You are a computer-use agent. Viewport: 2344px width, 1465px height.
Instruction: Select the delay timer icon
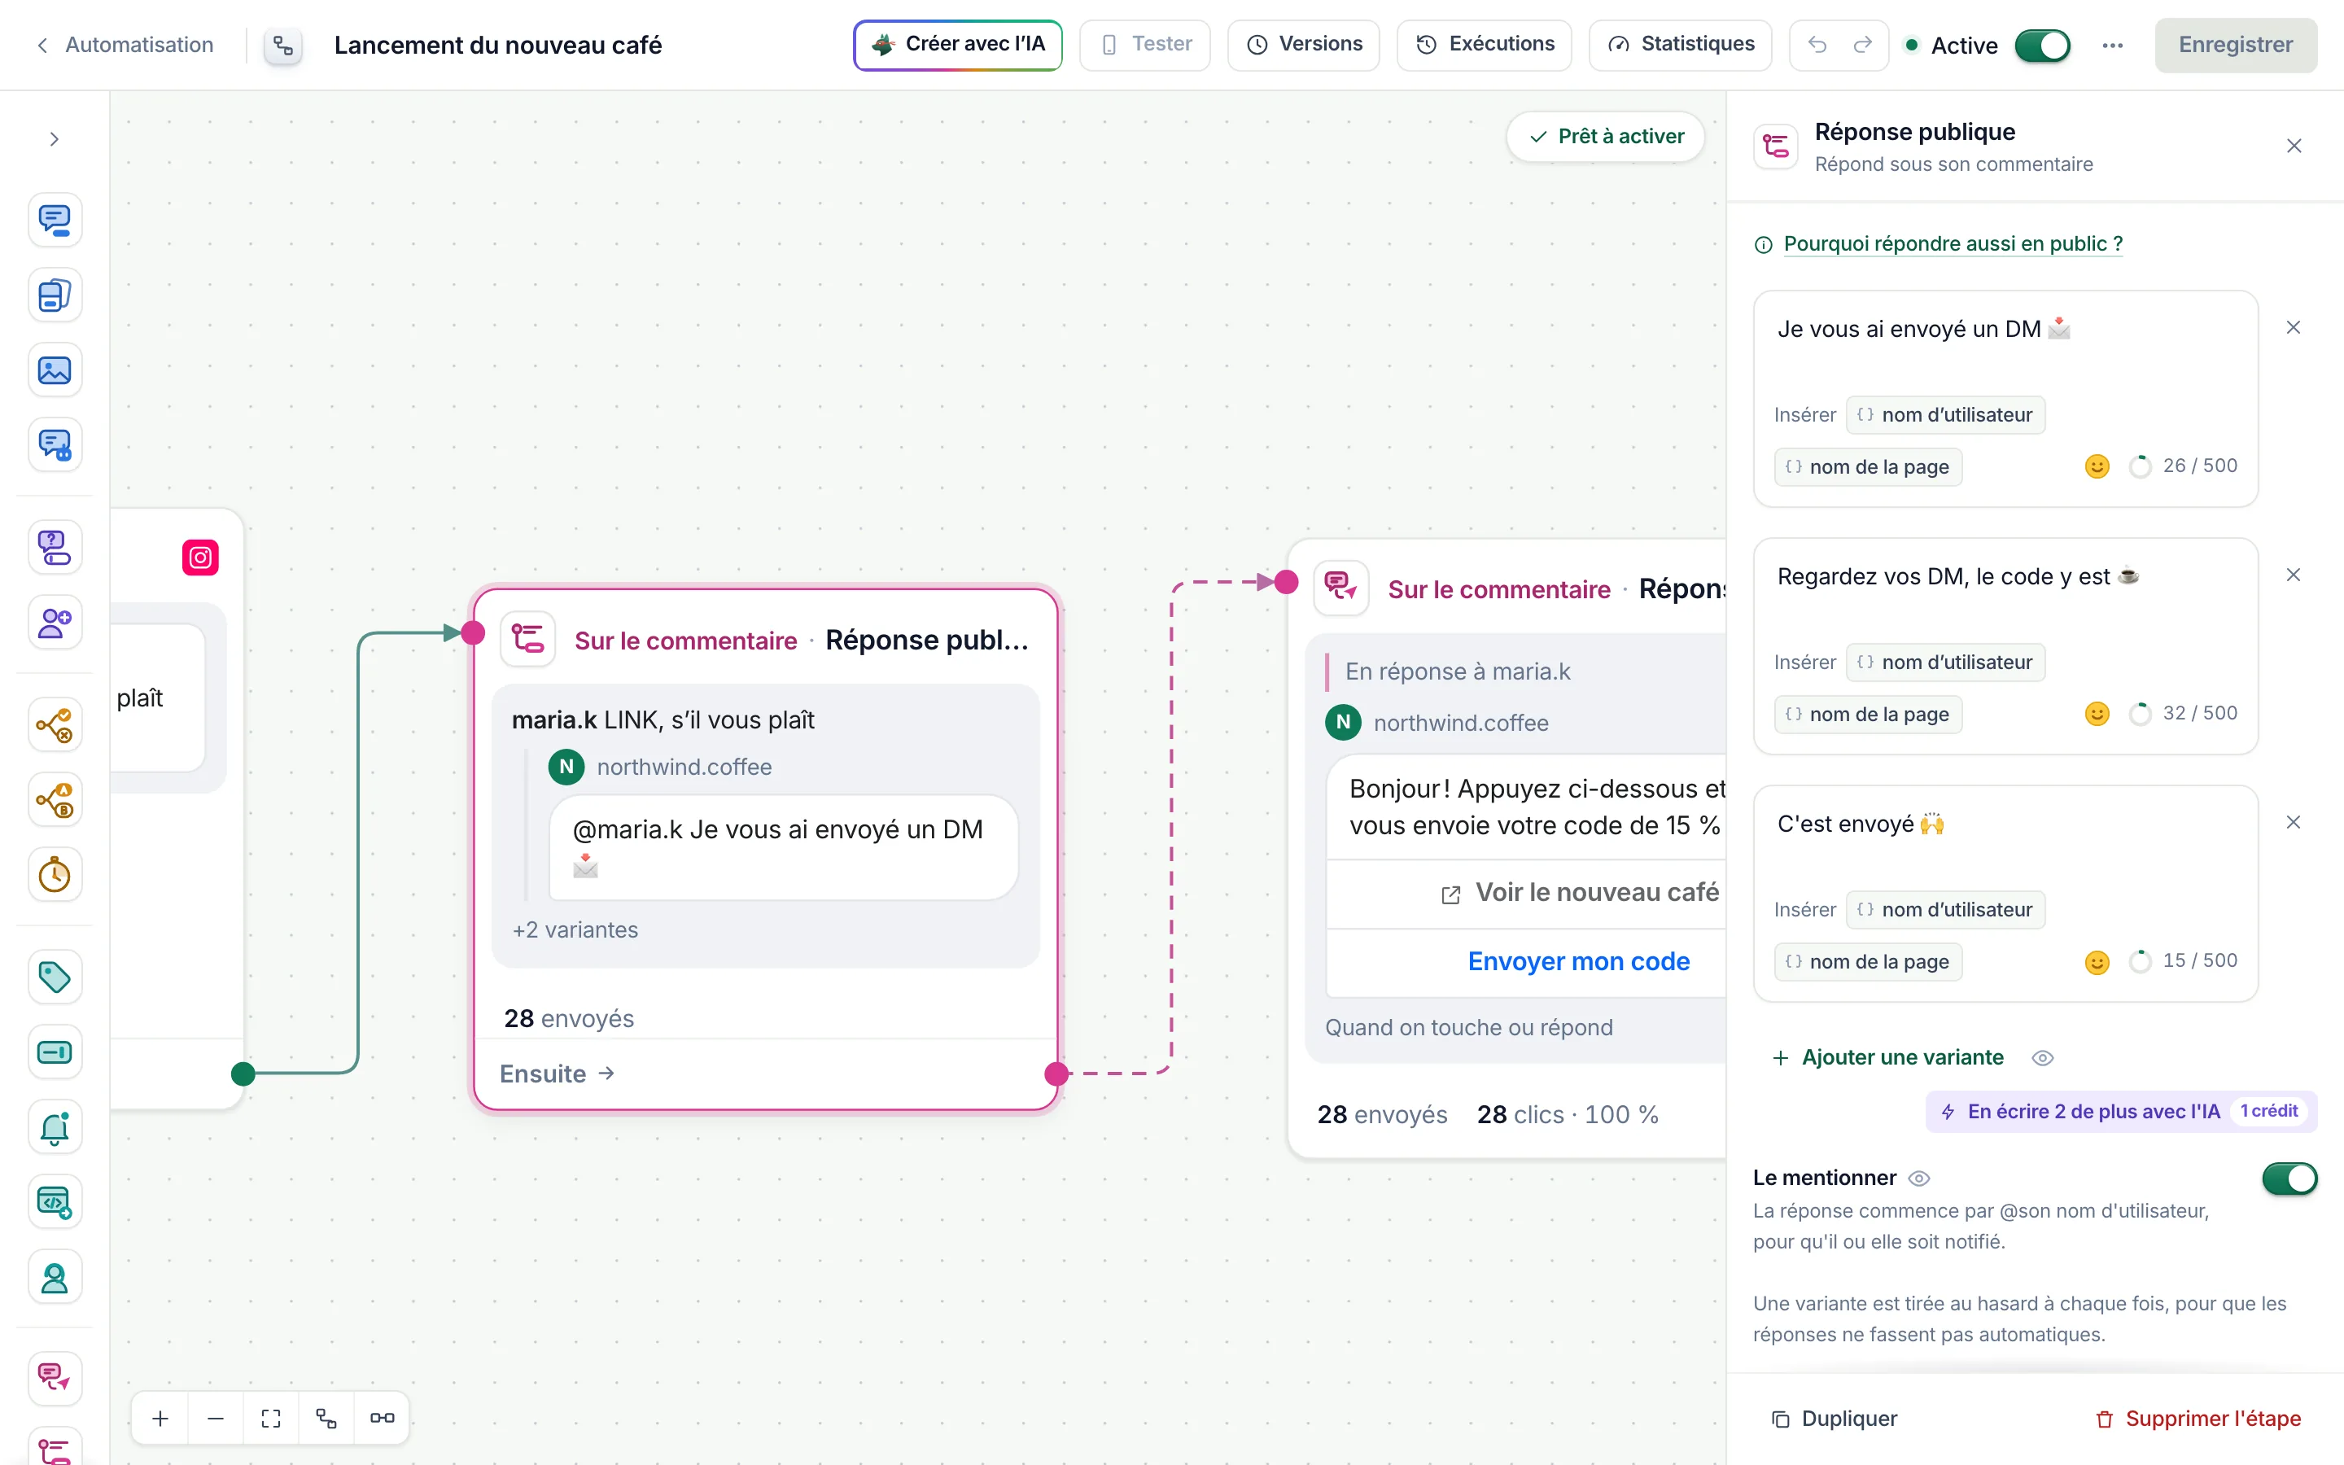[x=55, y=875]
